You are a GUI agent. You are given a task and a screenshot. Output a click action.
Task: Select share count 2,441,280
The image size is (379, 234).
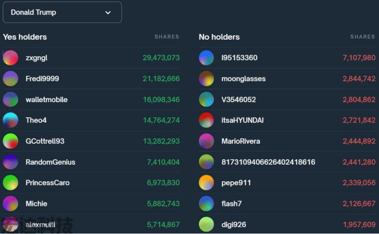(359, 162)
